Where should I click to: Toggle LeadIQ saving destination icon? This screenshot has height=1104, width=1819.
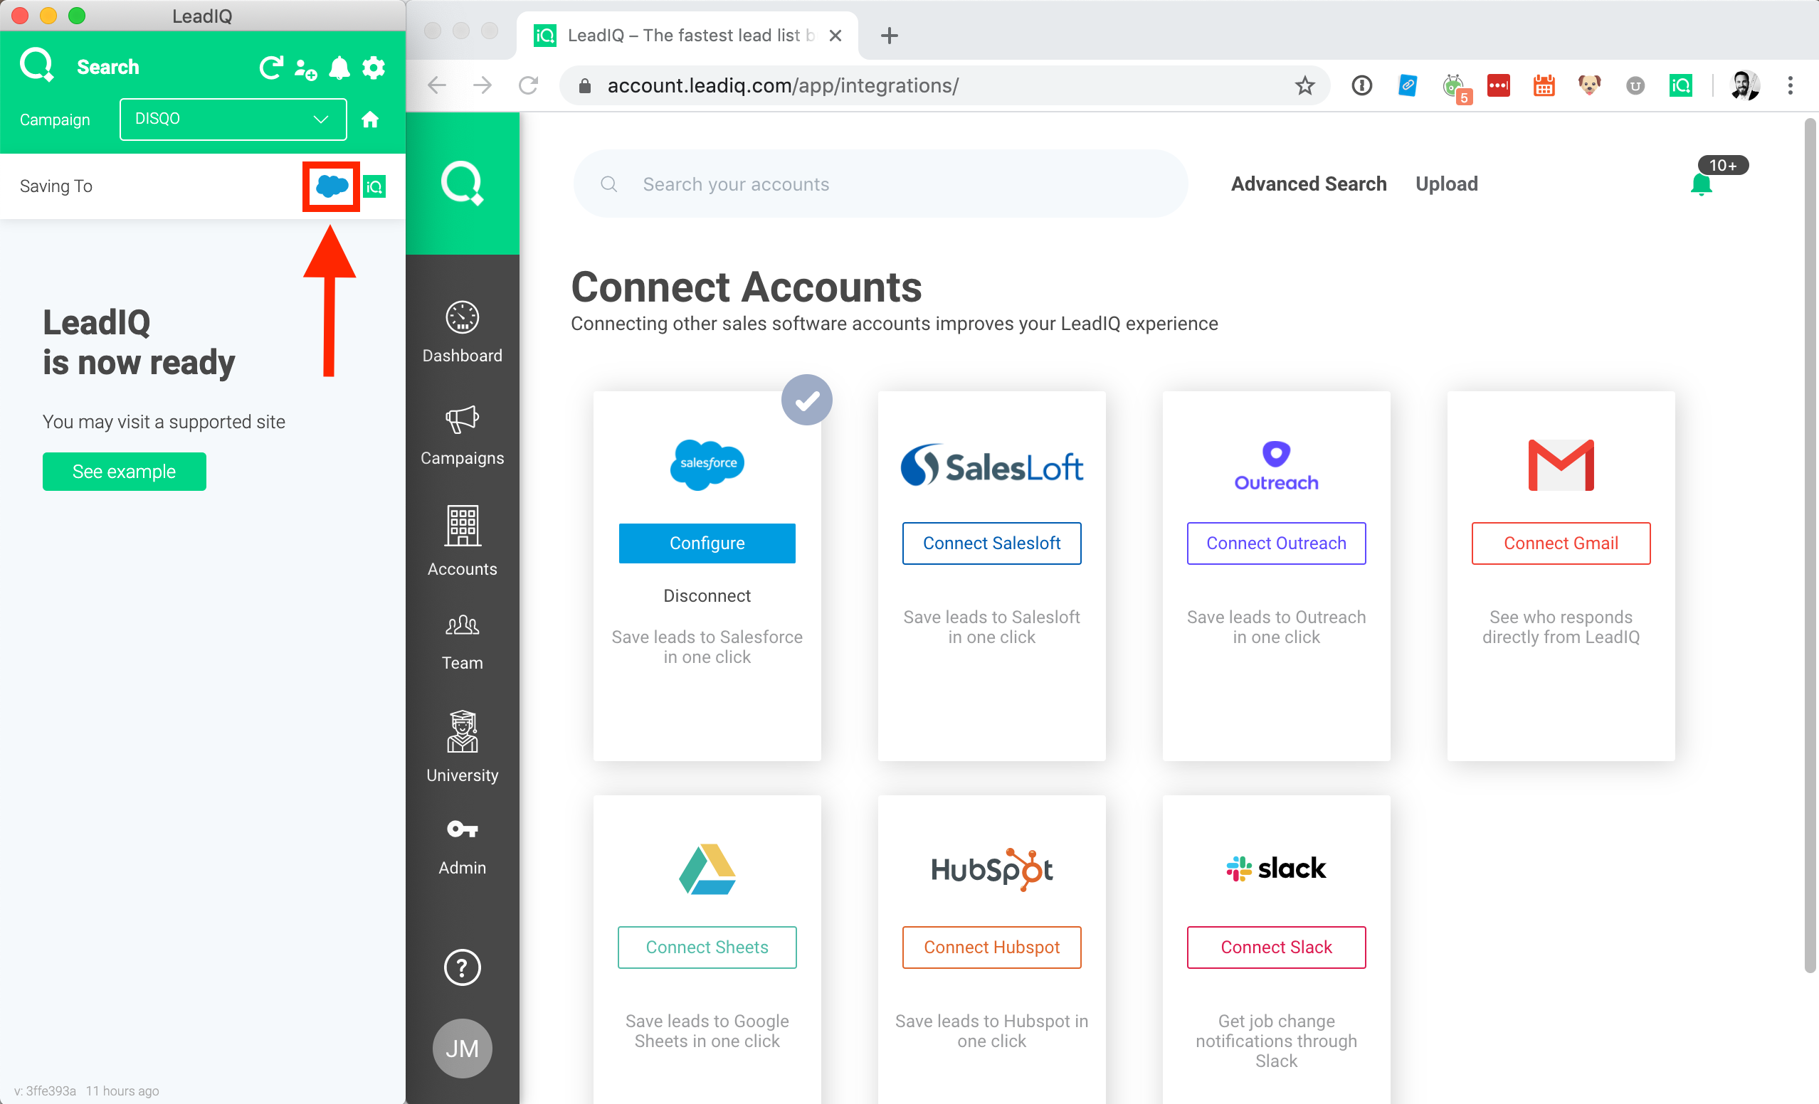pyautogui.click(x=374, y=186)
